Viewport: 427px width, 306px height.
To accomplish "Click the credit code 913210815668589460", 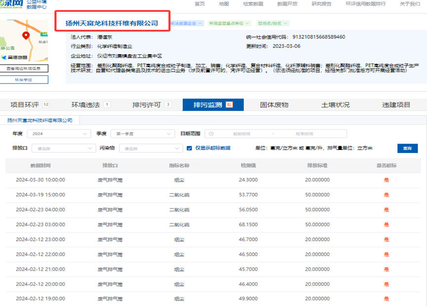I will click(318, 37).
